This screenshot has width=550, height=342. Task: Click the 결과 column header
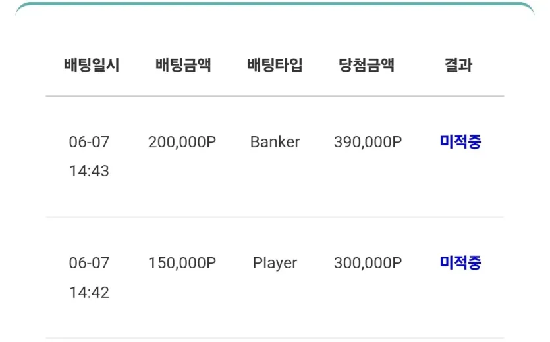458,65
